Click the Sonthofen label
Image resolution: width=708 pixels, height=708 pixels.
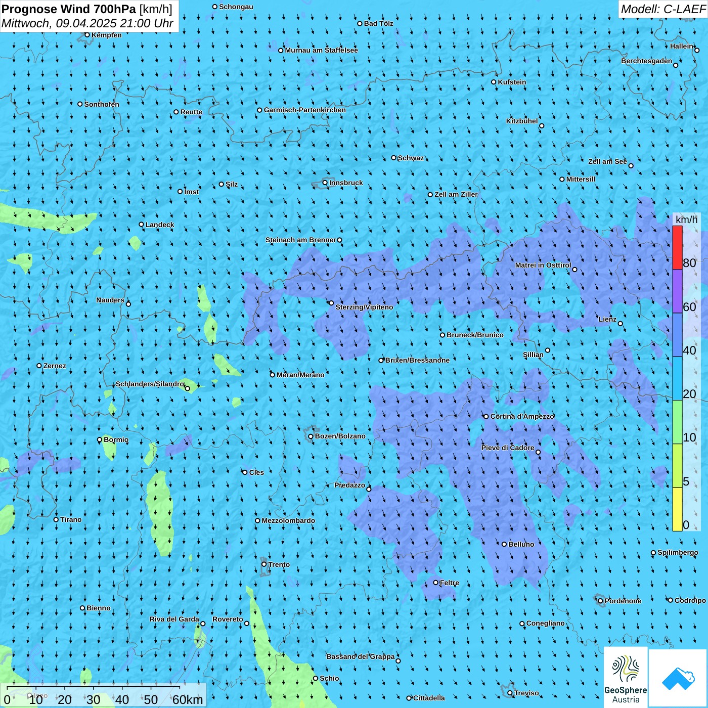[x=102, y=104]
